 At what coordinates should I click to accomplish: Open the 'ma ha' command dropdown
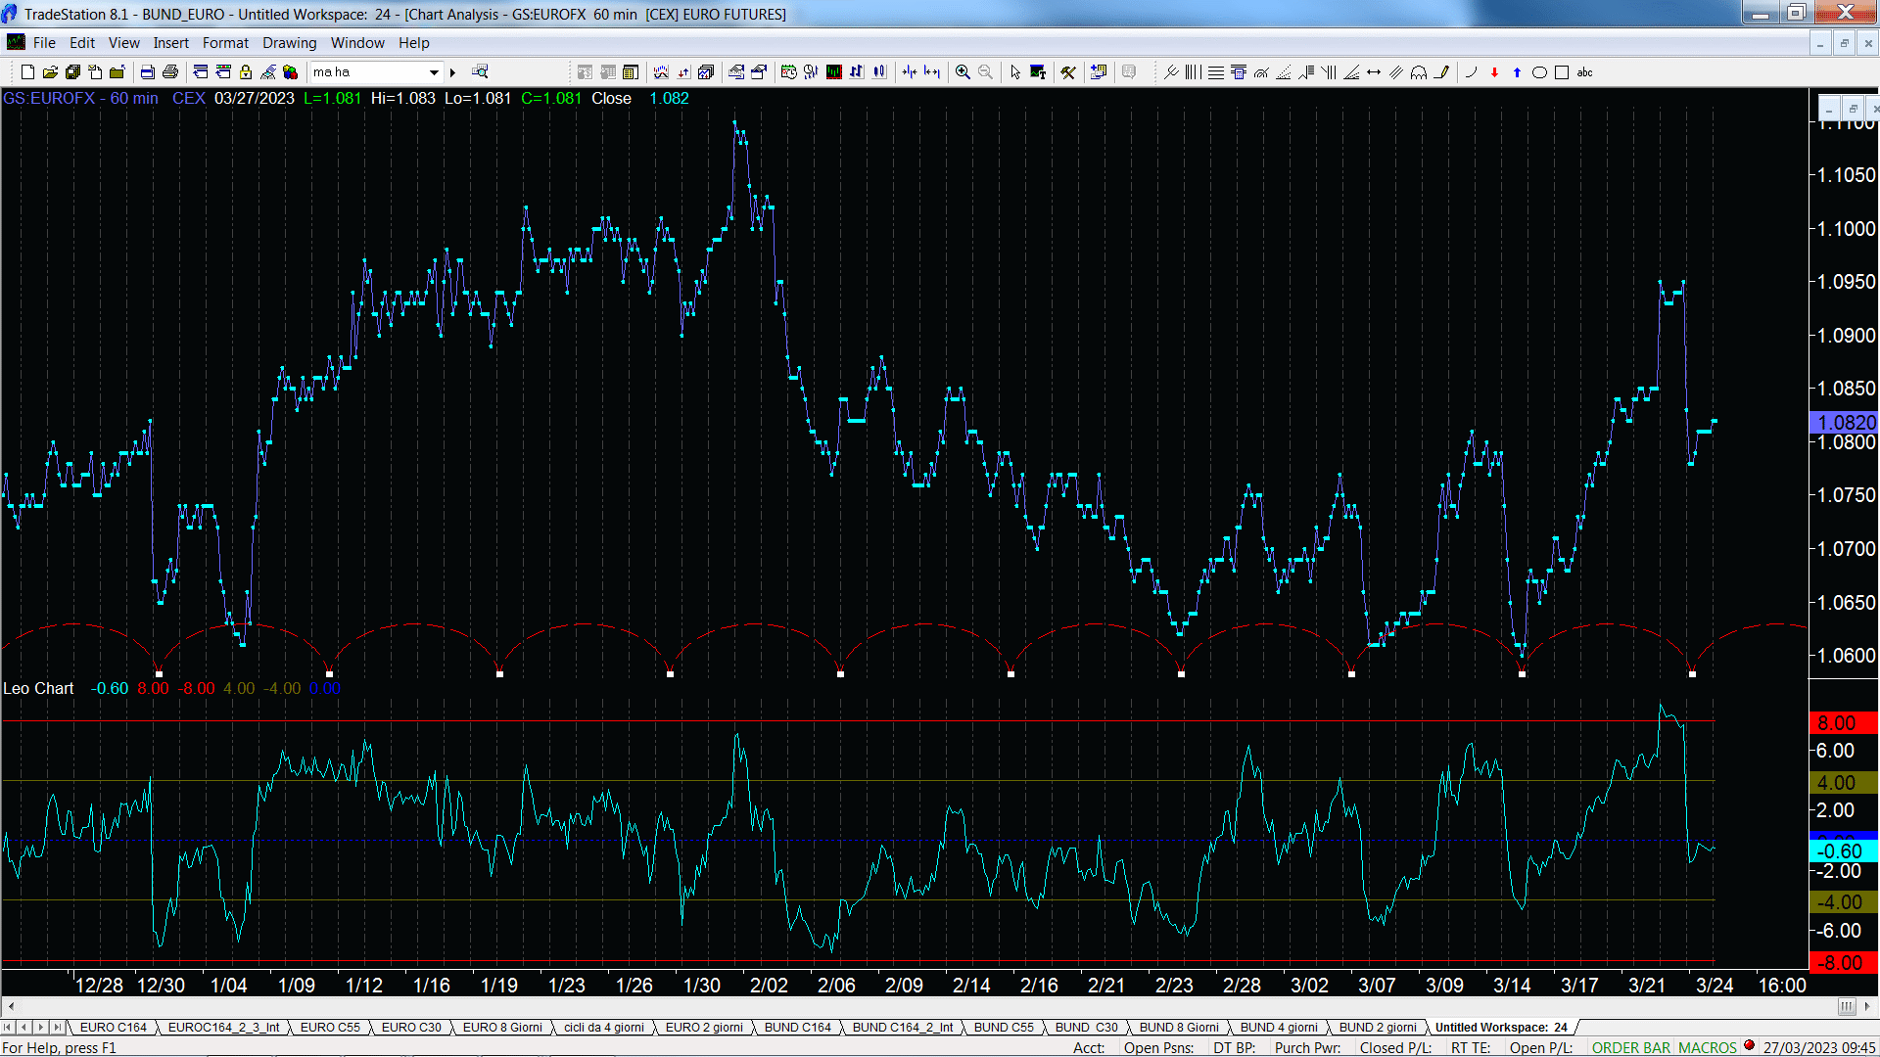coord(434,72)
